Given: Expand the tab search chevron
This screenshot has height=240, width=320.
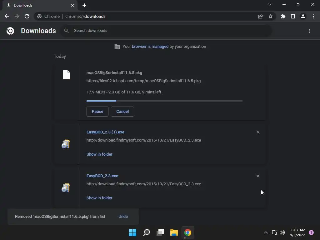Looking at the screenshot, I should [x=270, y=4].
